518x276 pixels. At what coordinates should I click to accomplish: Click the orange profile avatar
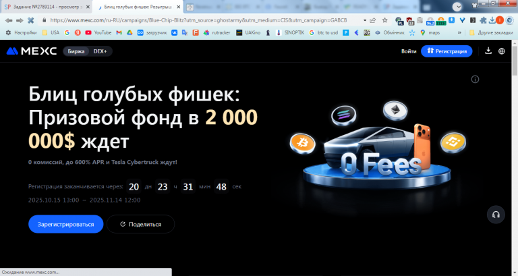(500, 20)
